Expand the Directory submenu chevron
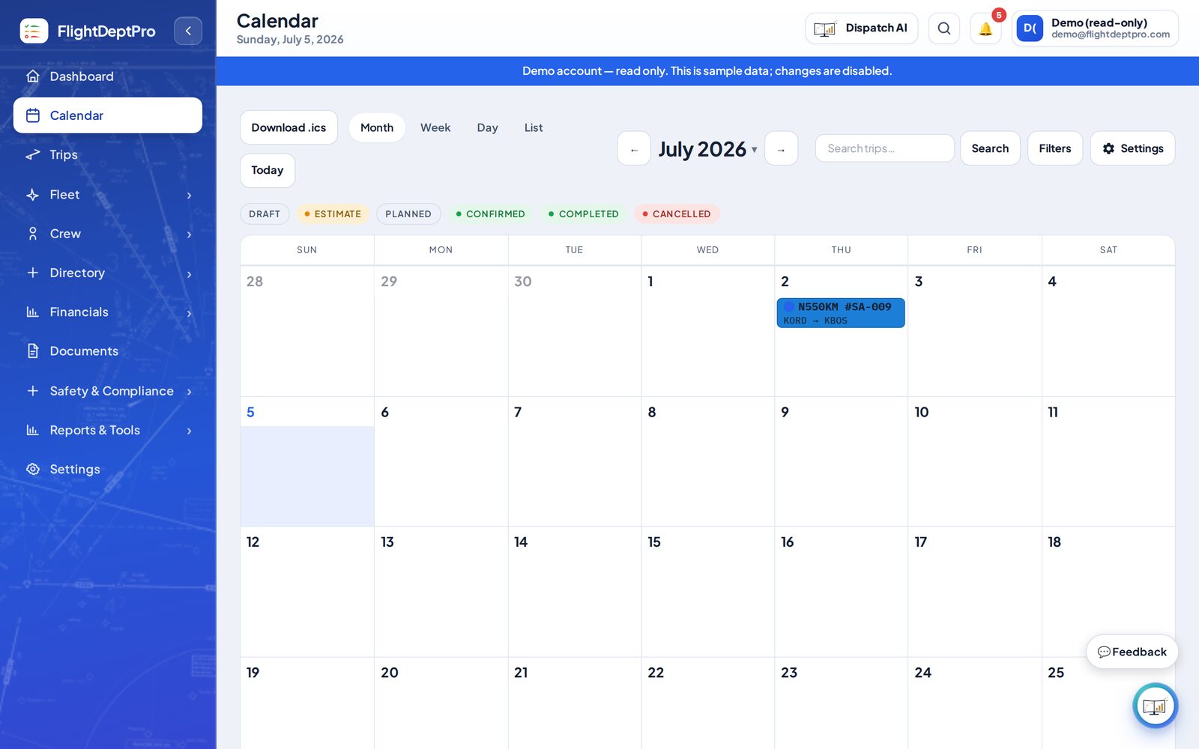Image resolution: width=1199 pixels, height=749 pixels. pyautogui.click(x=189, y=274)
